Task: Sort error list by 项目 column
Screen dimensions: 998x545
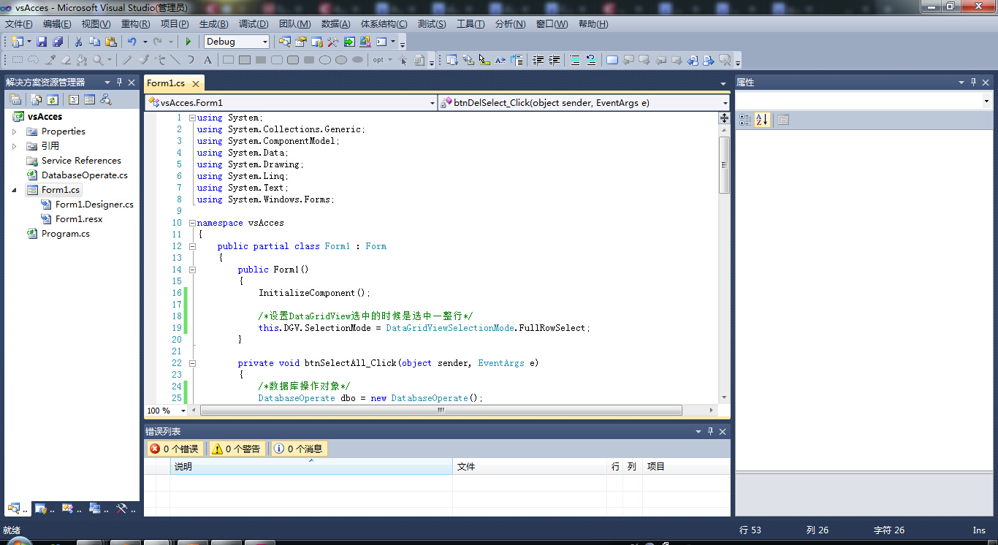Action: coord(687,466)
